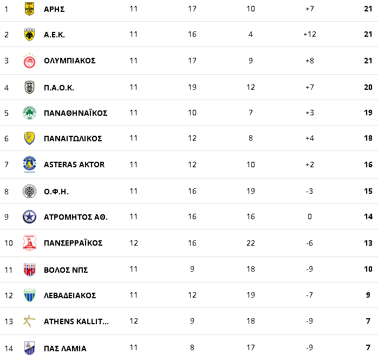
Task: Click the Α.Ε.Κ. yellow eagle crest
Action: (29, 35)
